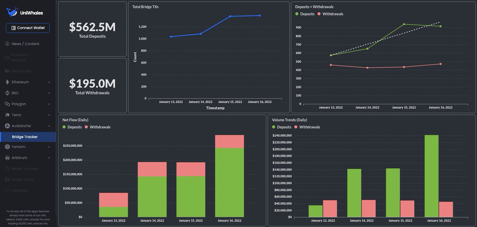Click the Polygon label in sidebar

click(19, 104)
